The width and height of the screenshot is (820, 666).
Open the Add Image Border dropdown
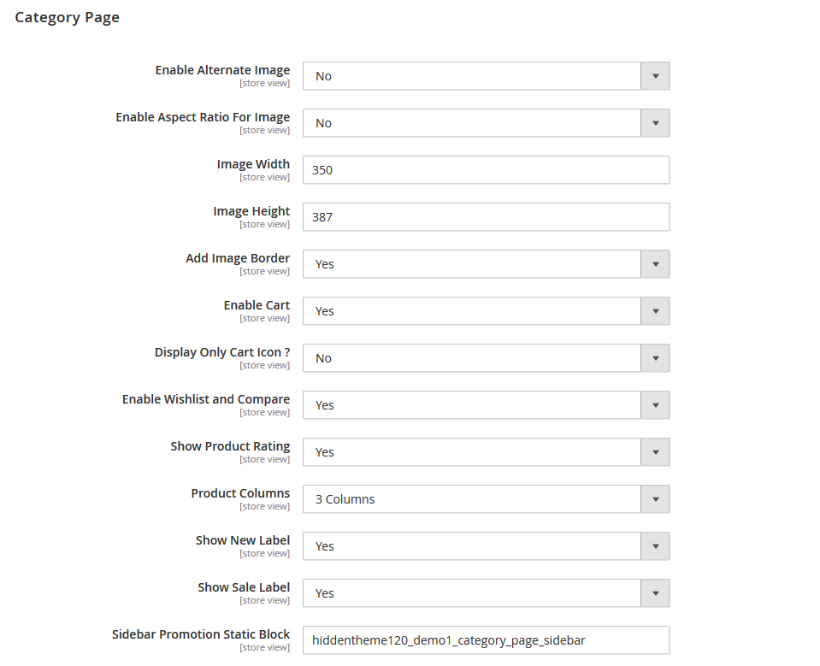click(655, 263)
